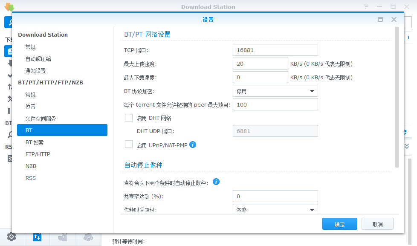Click the BT/PT/HTTP/FTP/NZB group heading
Viewport: 417px width, 246px height.
tap(51, 83)
